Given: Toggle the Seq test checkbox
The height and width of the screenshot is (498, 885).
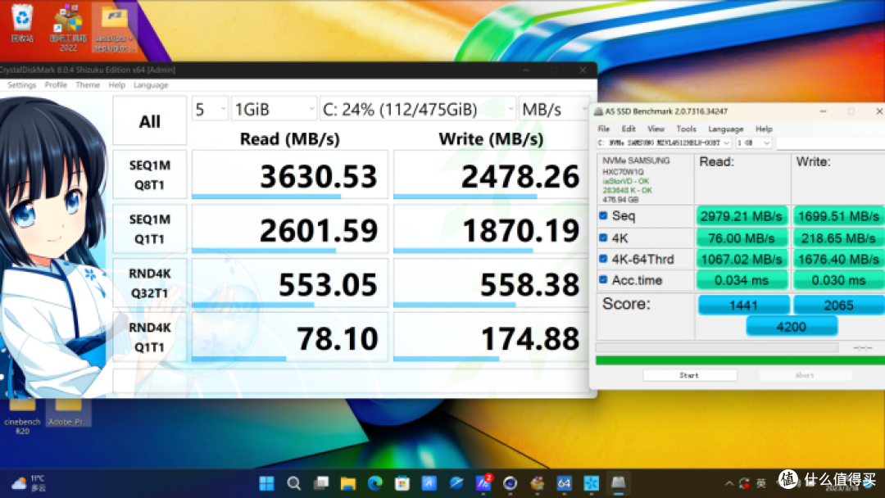Looking at the screenshot, I should [603, 215].
